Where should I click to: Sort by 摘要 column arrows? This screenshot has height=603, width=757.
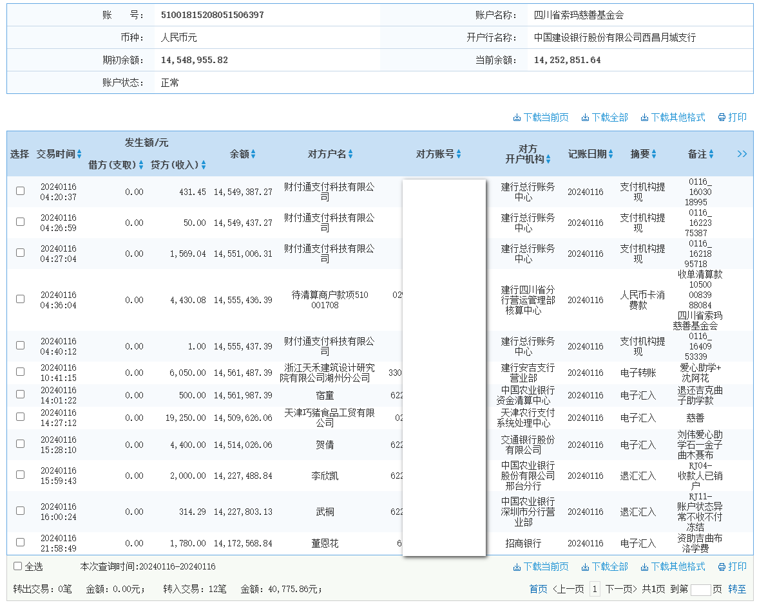(x=654, y=154)
